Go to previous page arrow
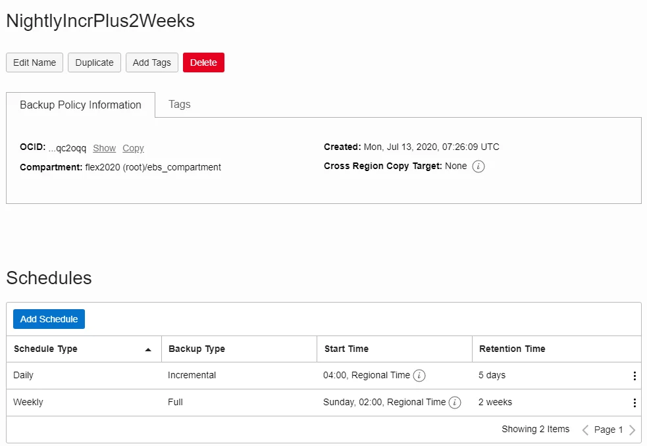This screenshot has width=647, height=446. click(585, 430)
